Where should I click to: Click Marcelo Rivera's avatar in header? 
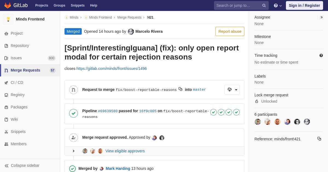point(131,32)
